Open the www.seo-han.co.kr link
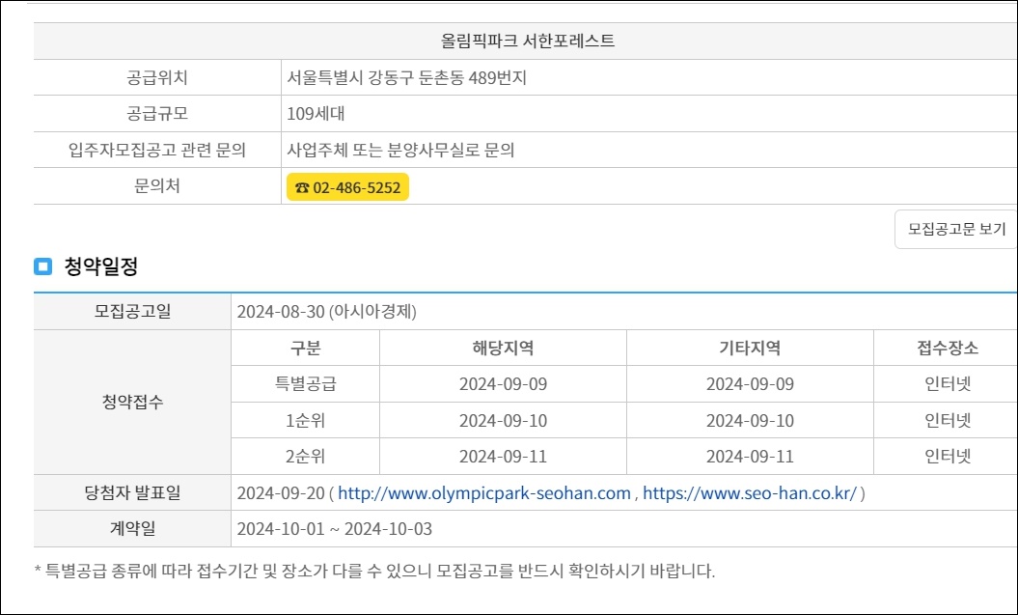Screen dimensions: 1018x615 (750, 493)
